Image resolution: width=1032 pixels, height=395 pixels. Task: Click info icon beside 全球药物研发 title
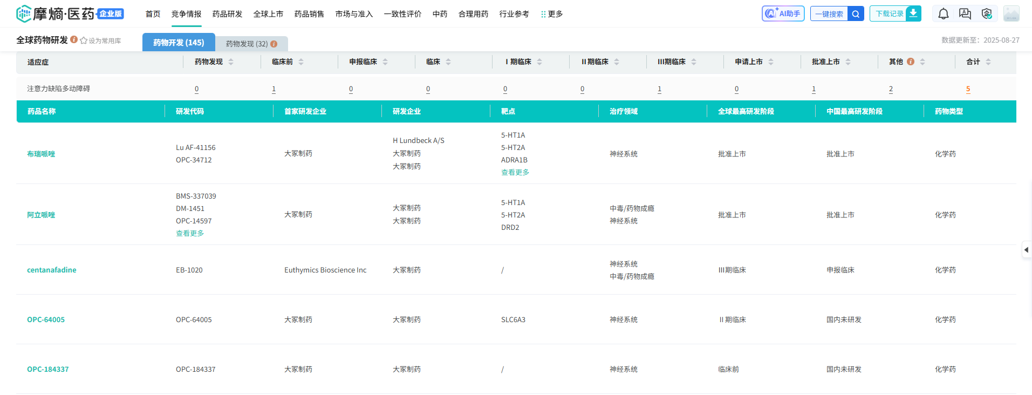tap(74, 39)
